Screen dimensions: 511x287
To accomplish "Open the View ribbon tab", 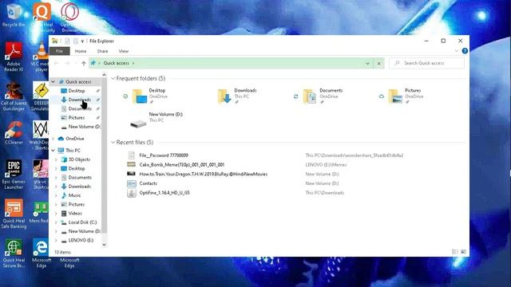I will (124, 51).
